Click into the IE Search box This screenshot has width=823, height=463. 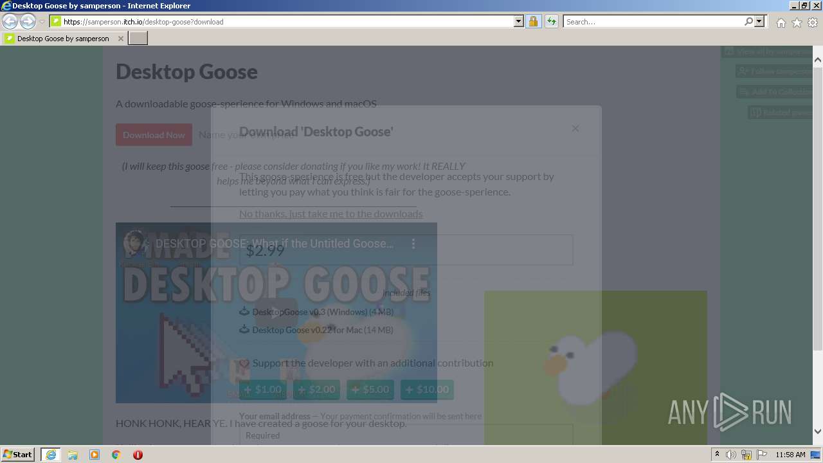[x=653, y=21]
